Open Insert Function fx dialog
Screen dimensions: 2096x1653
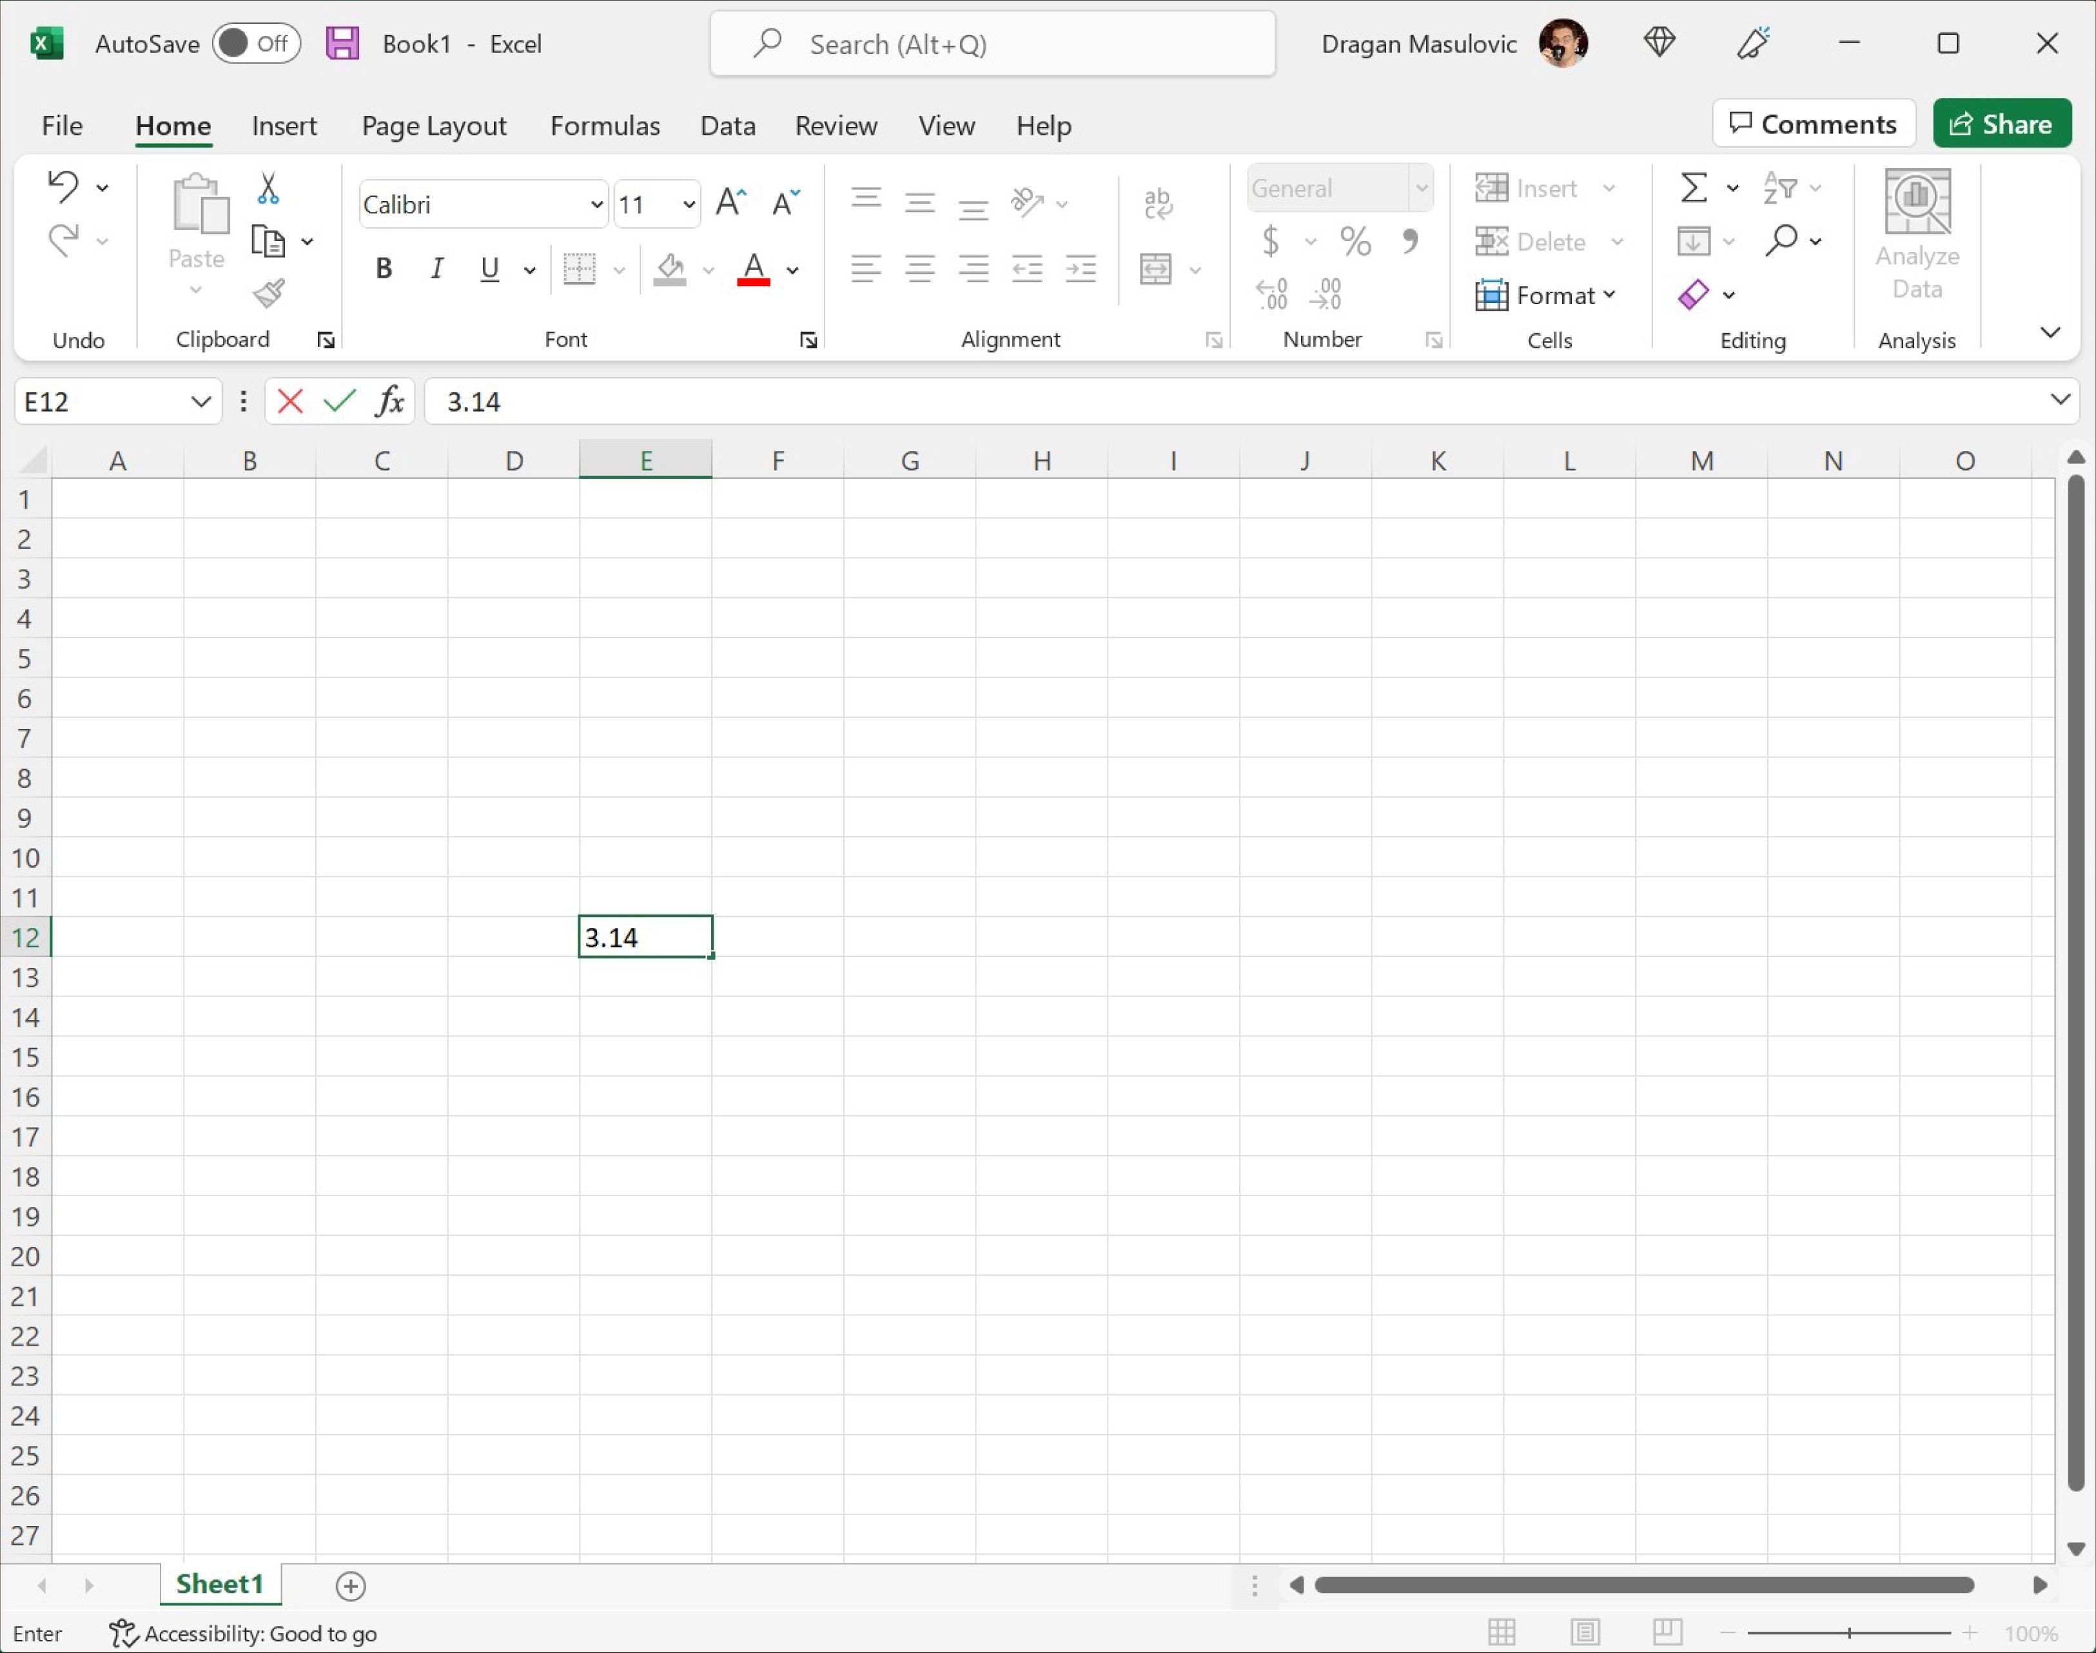[389, 401]
